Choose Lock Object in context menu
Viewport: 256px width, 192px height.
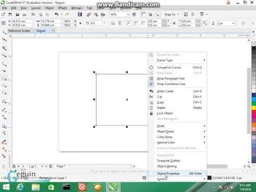point(165,113)
